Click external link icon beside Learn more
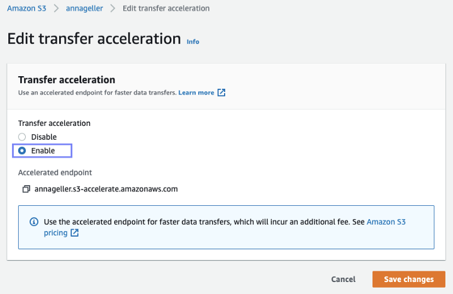 coord(221,93)
